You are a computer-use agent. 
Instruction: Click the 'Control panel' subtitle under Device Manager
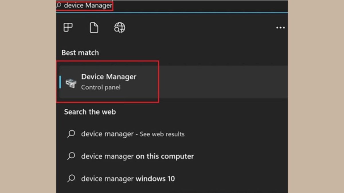coord(101,87)
